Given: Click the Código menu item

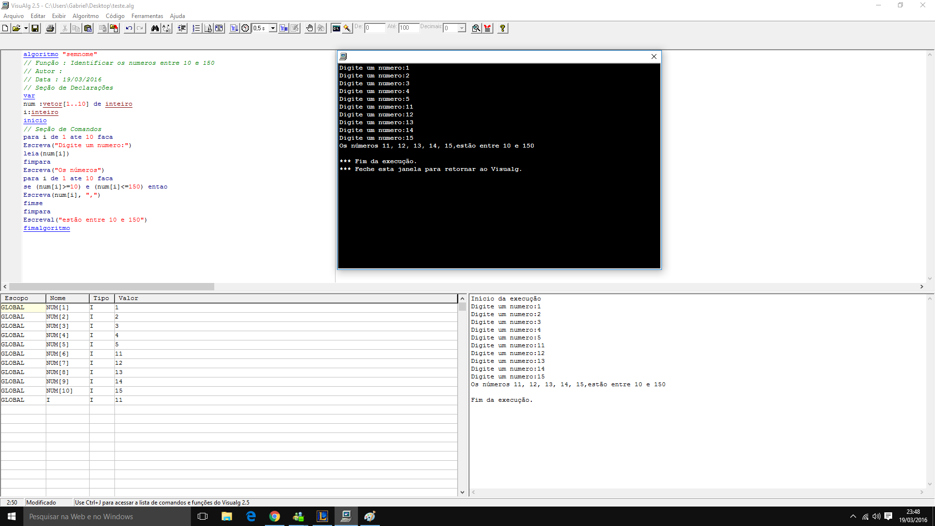Looking at the screenshot, I should [115, 16].
